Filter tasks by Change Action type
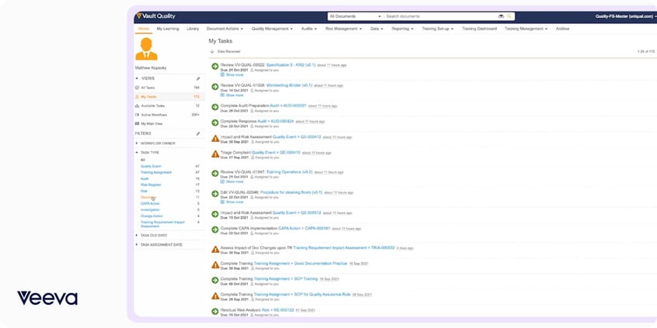The image size is (657, 328). [x=151, y=216]
